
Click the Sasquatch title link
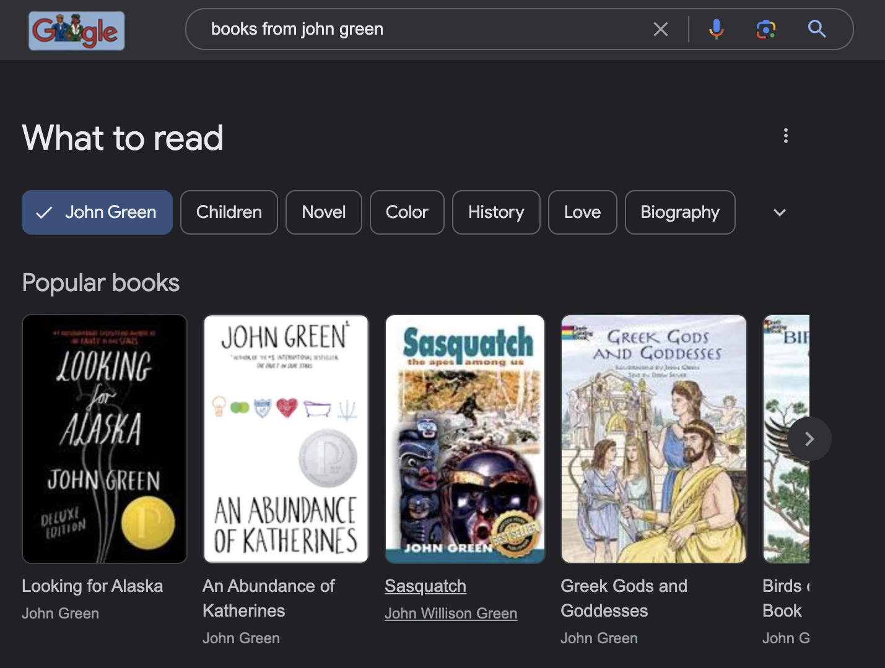coord(425,586)
